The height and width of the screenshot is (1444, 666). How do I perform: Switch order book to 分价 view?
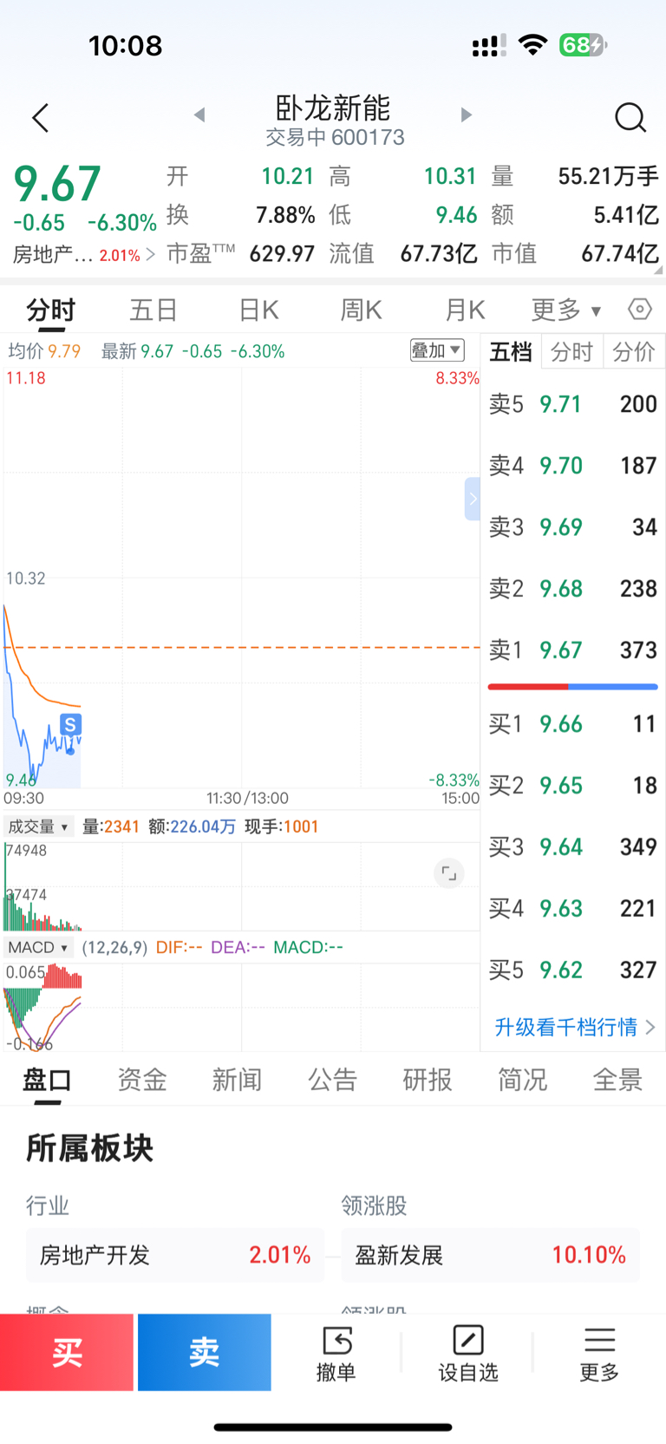pos(634,351)
